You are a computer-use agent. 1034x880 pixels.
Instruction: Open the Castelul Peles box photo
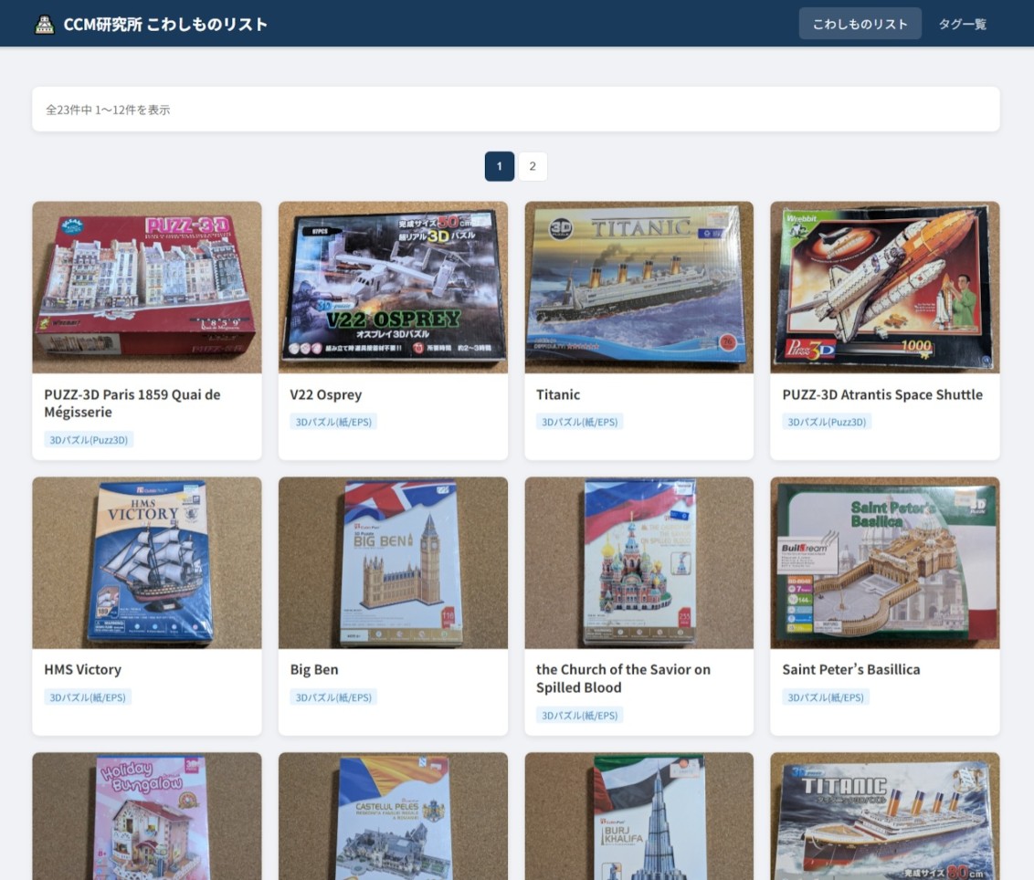coord(393,816)
